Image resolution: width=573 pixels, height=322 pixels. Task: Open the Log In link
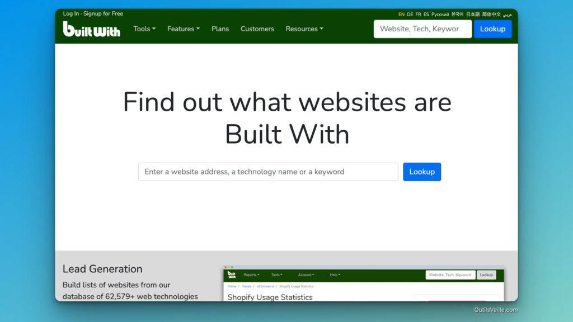pos(71,13)
